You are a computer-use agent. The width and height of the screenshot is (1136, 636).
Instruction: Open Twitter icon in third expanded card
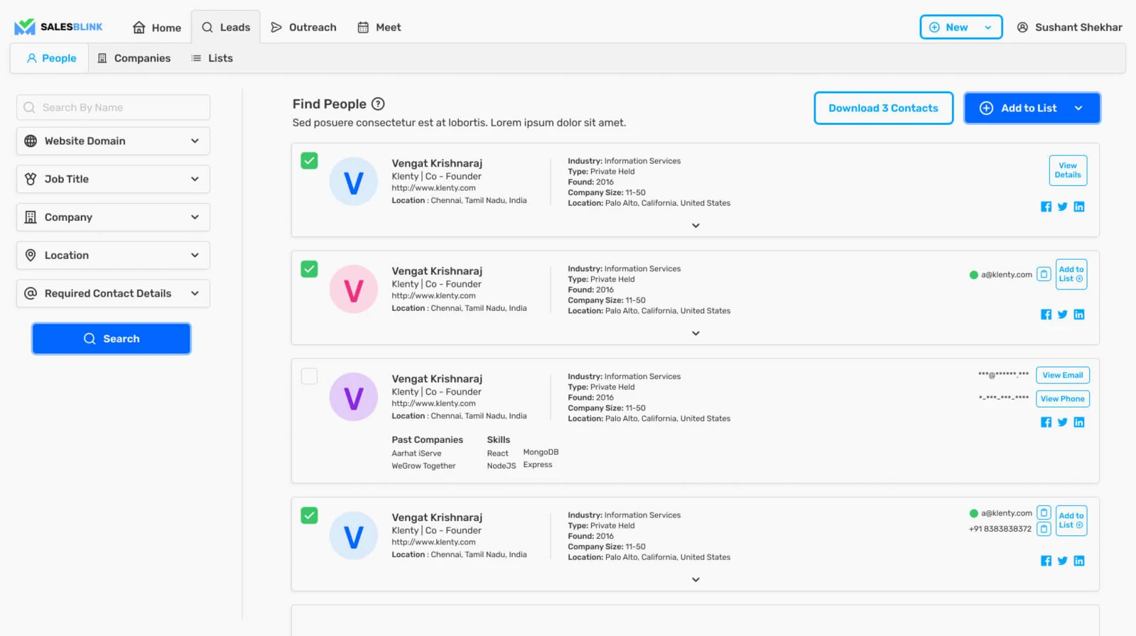point(1062,422)
